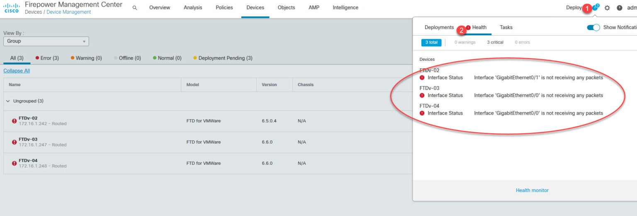Open the settings gear icon

coord(607,8)
